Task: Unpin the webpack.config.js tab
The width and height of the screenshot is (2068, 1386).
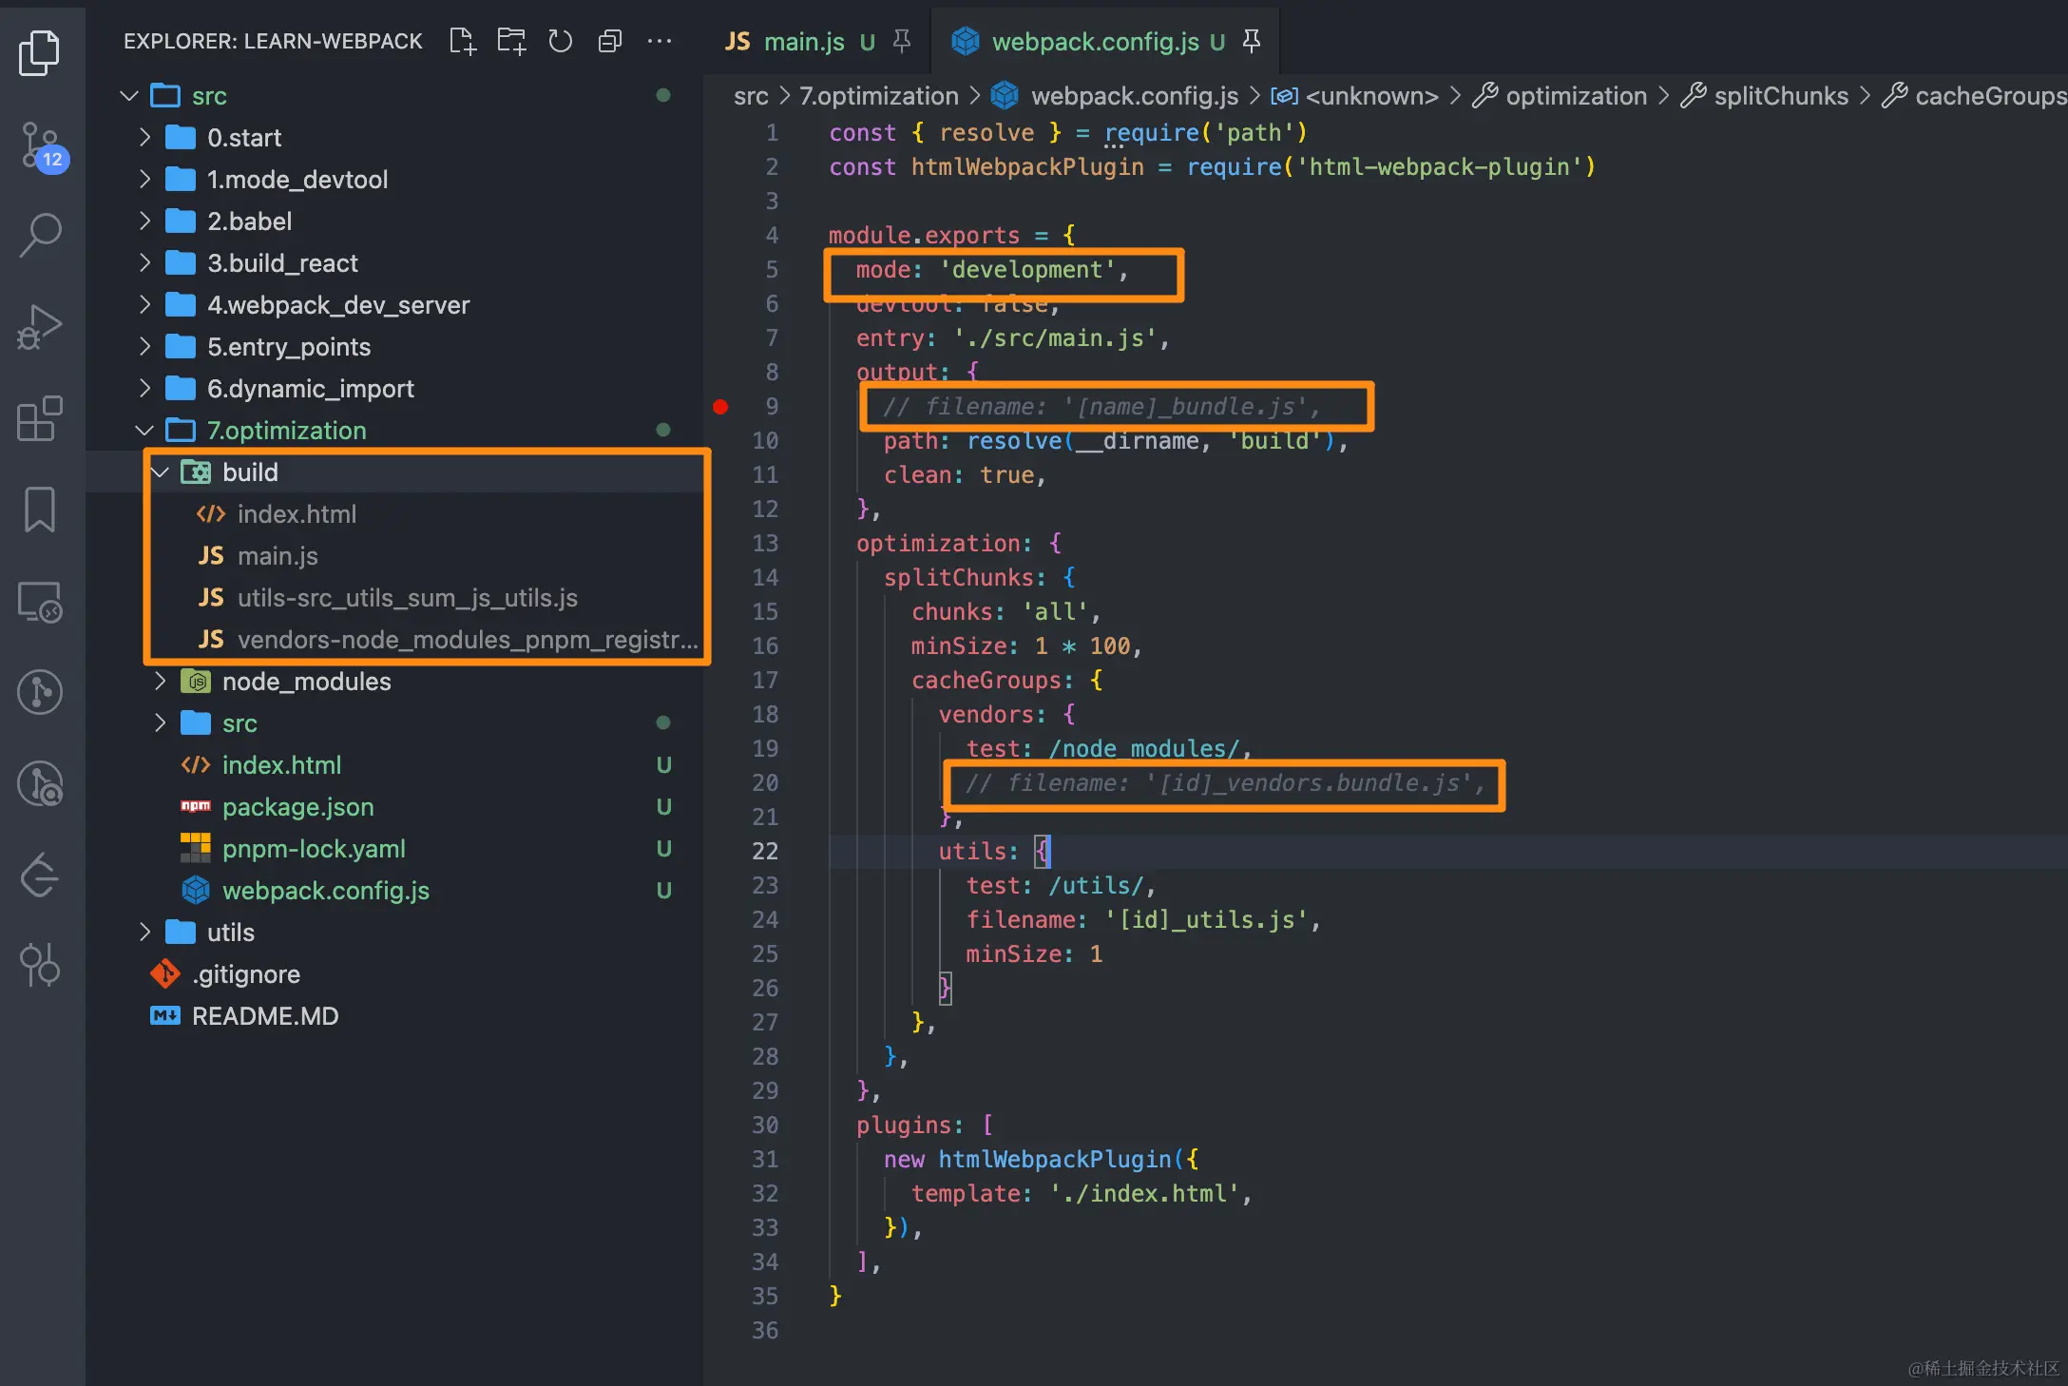Action: [1253, 41]
